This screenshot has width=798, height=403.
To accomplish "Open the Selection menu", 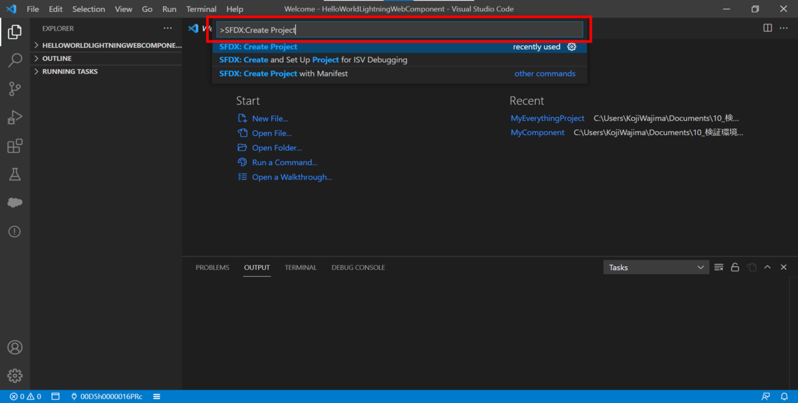I will [88, 9].
